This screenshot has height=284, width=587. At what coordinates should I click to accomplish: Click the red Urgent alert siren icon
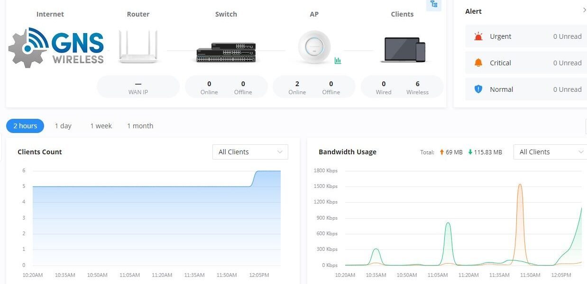(478, 36)
